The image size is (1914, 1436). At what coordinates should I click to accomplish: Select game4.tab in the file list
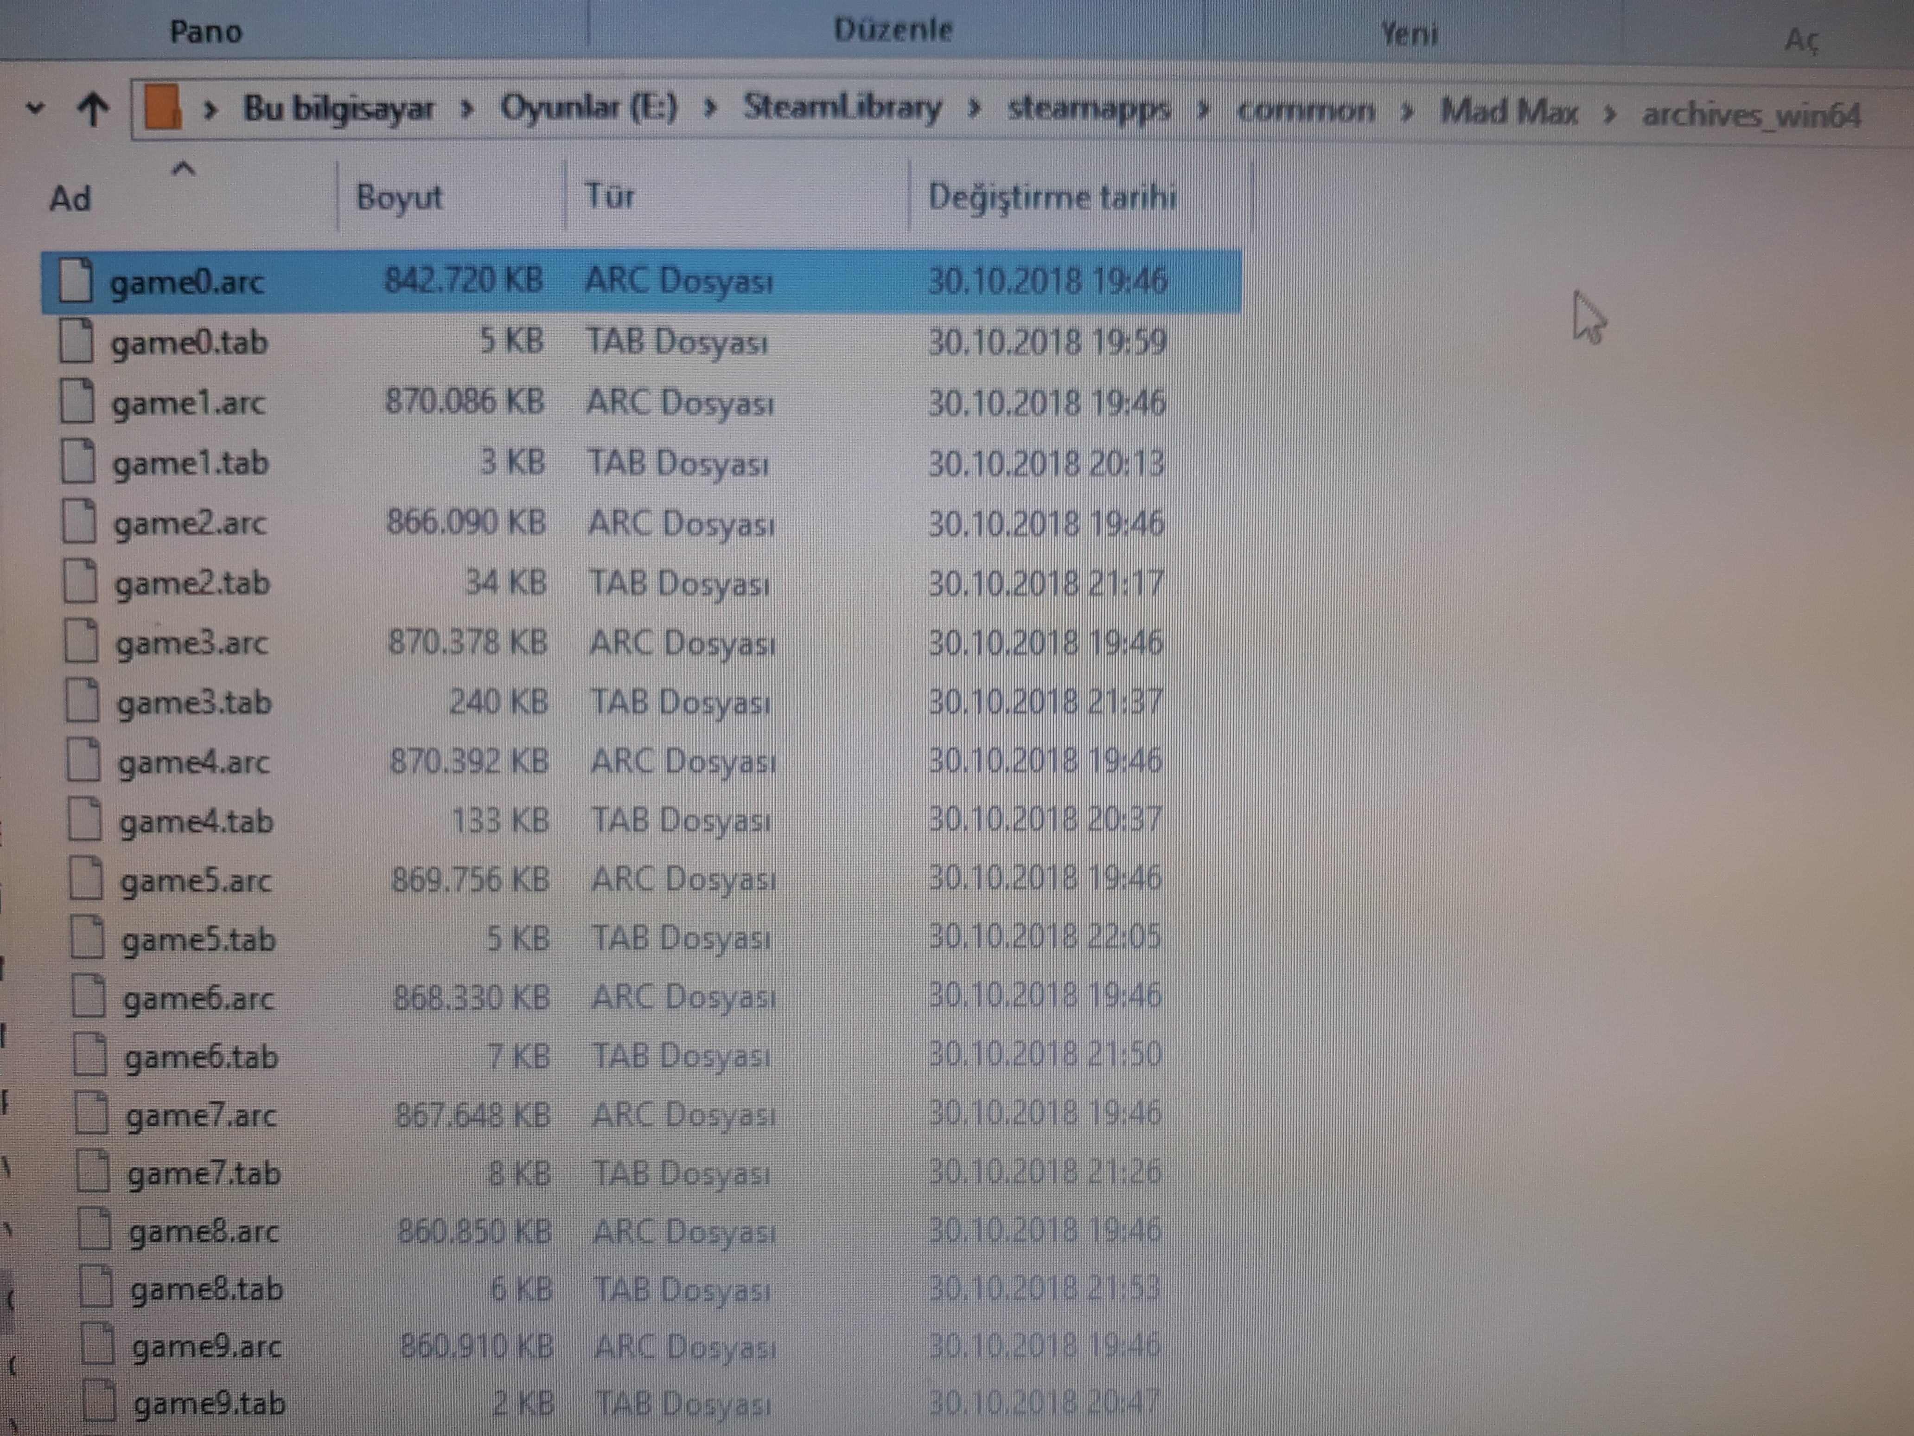tap(197, 821)
